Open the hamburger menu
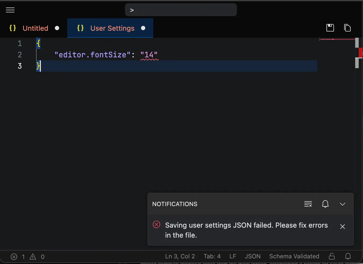This screenshot has height=264, width=363. tap(10, 10)
